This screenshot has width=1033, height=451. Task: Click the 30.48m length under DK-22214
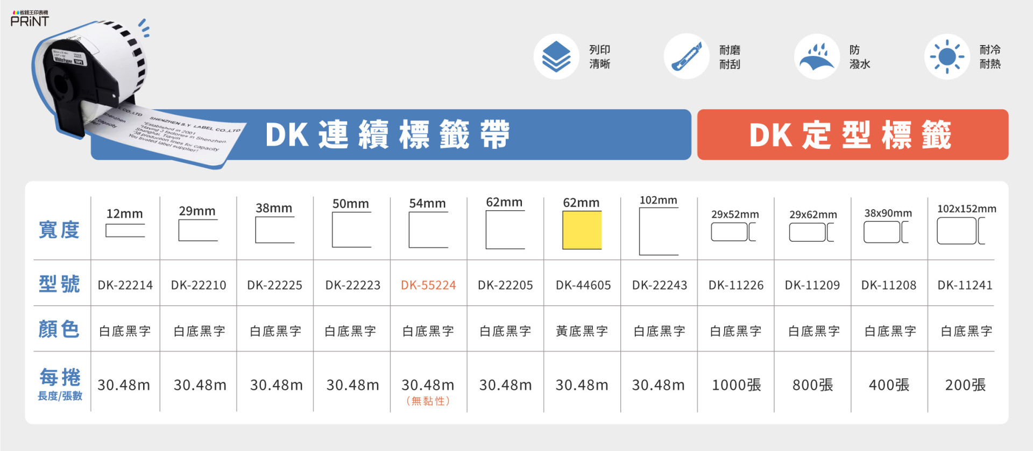124,385
